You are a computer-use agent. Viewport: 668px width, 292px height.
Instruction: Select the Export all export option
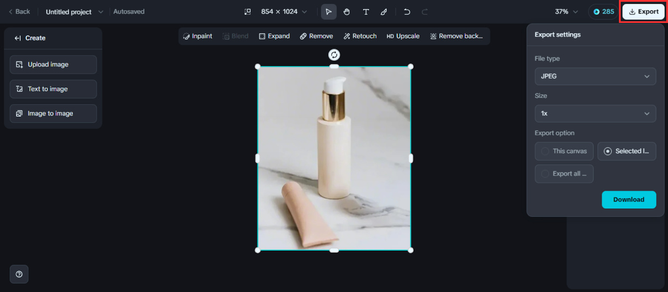(x=564, y=174)
